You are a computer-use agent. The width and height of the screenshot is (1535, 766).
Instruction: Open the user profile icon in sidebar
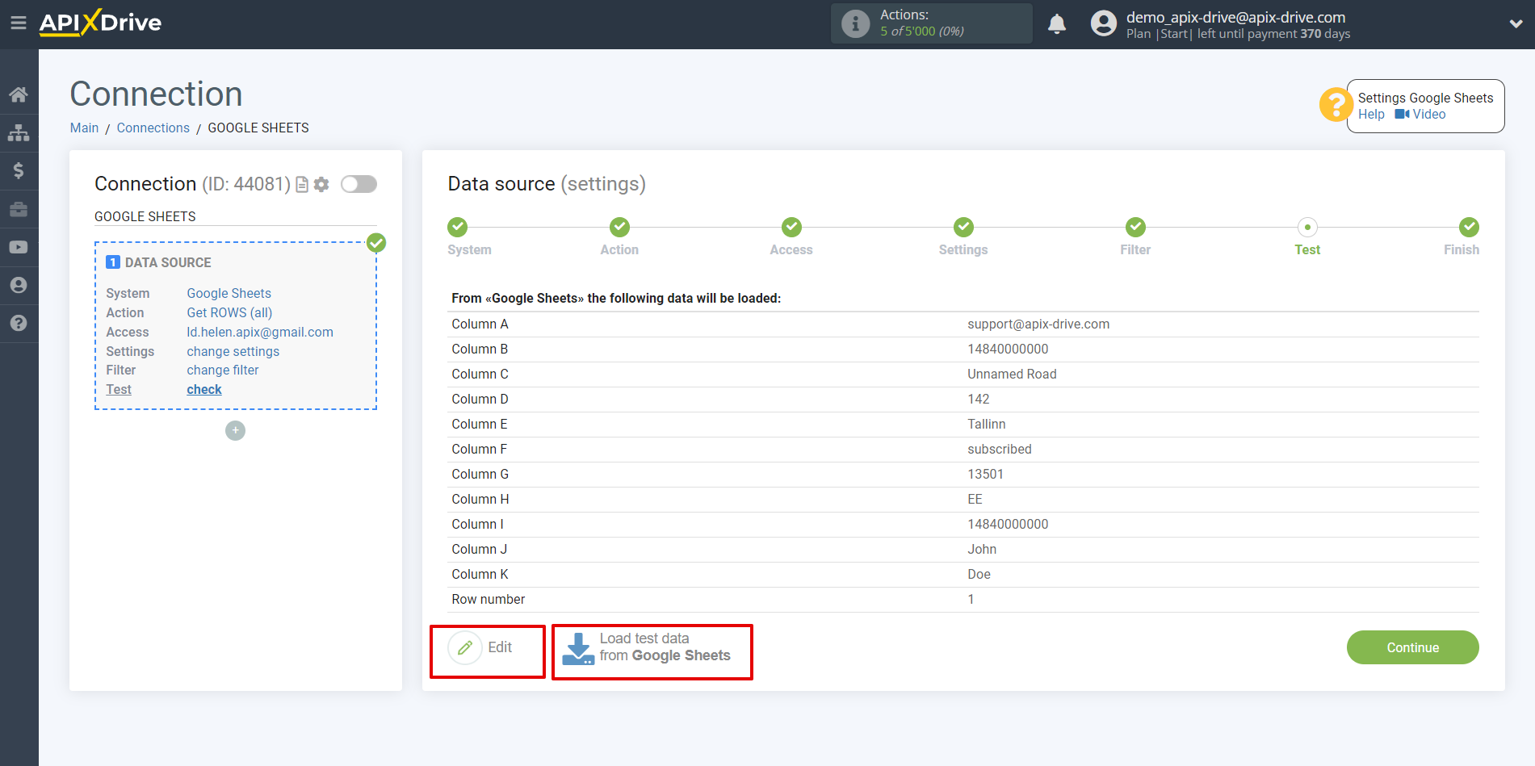(x=19, y=285)
